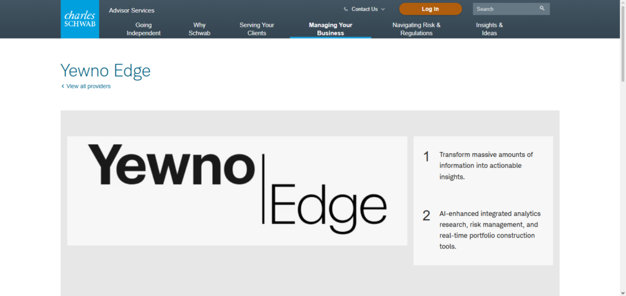Click the Contact Us link text

[x=364, y=9]
